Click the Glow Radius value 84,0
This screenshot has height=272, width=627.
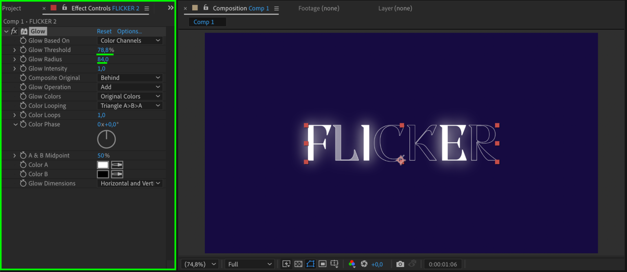[103, 59]
